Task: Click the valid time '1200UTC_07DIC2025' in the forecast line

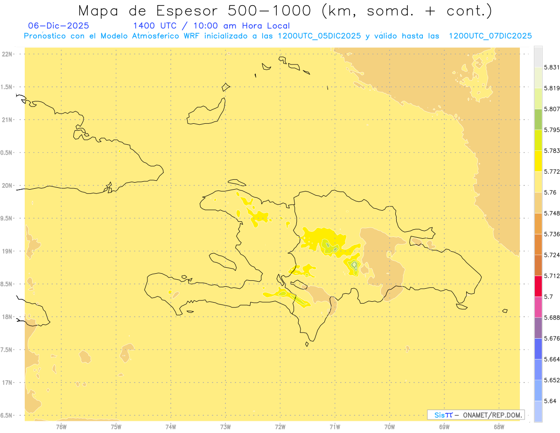Action: point(490,36)
